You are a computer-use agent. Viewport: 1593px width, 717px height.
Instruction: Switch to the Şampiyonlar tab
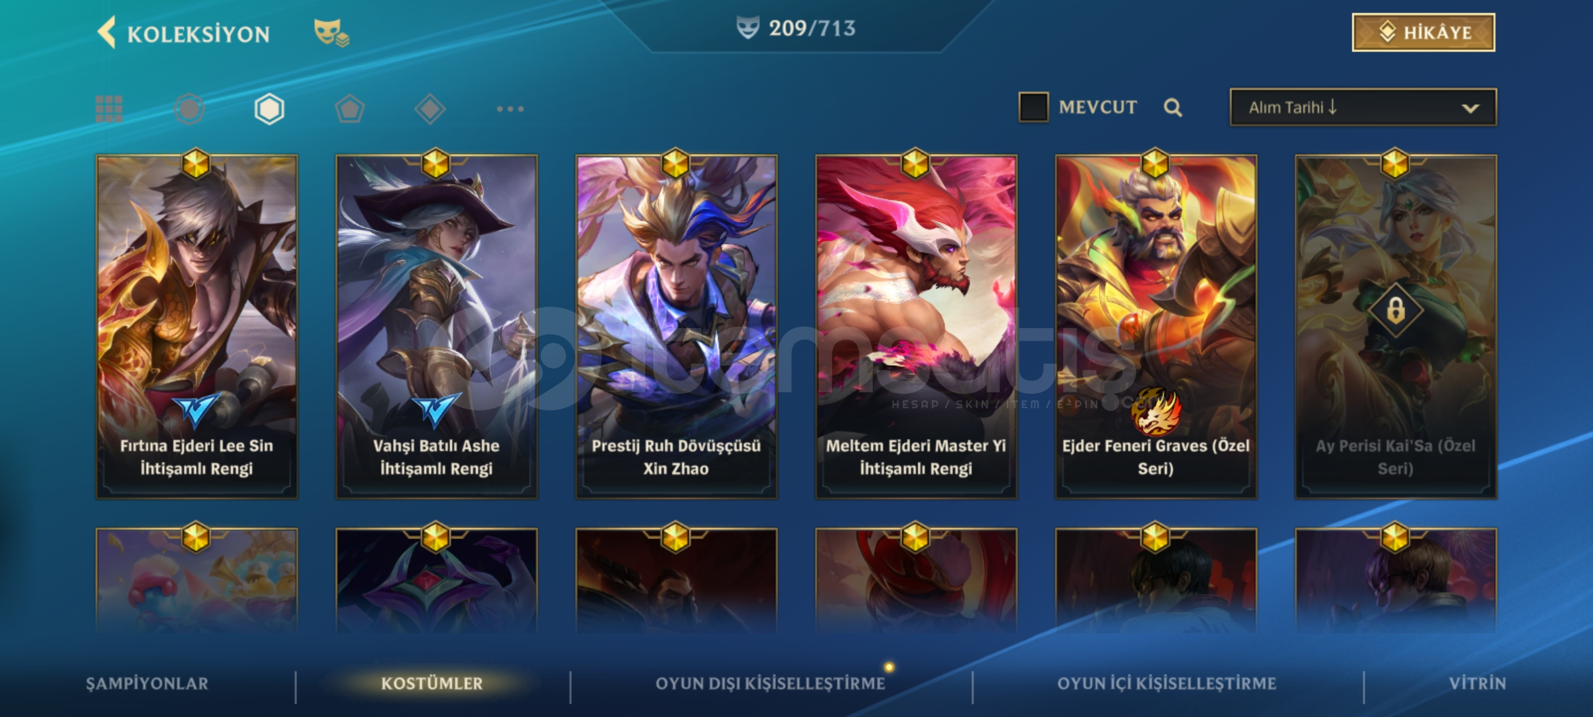coord(147,684)
